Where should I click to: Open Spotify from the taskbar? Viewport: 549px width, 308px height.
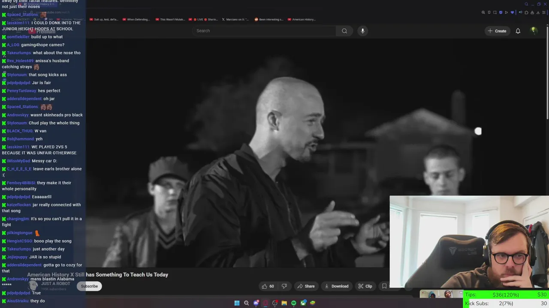pos(294,303)
